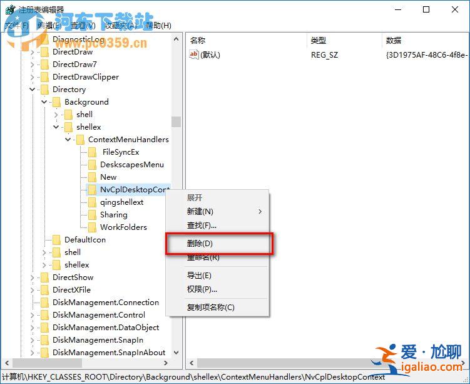Collapse the shellex node under Background

pyautogui.click(x=56, y=127)
